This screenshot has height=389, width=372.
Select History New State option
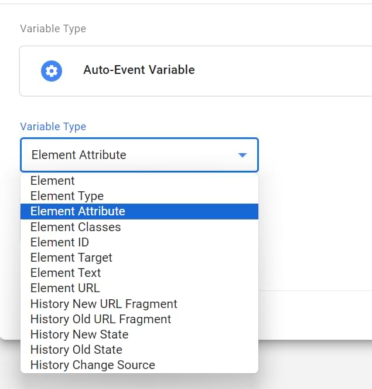79,334
